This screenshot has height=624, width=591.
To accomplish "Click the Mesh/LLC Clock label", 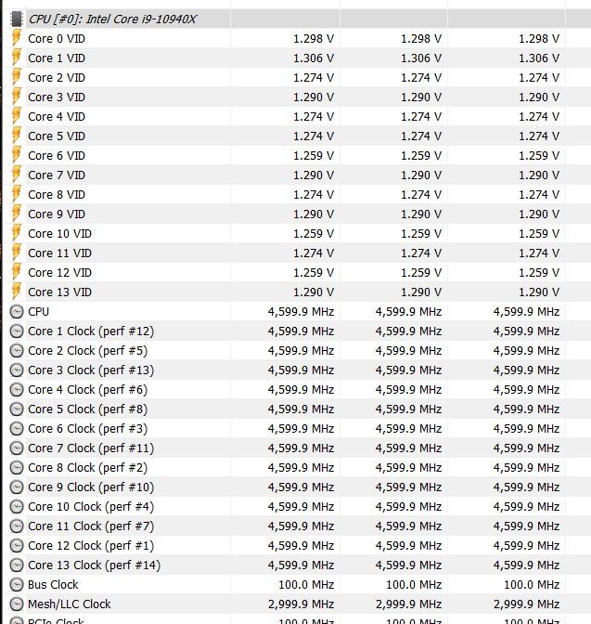I will point(70,604).
